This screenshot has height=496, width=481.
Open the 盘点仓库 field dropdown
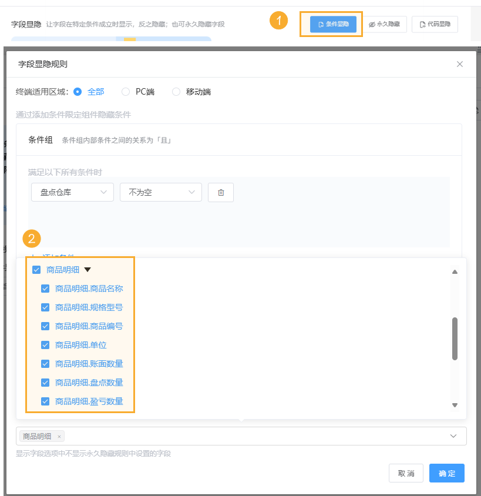(72, 192)
